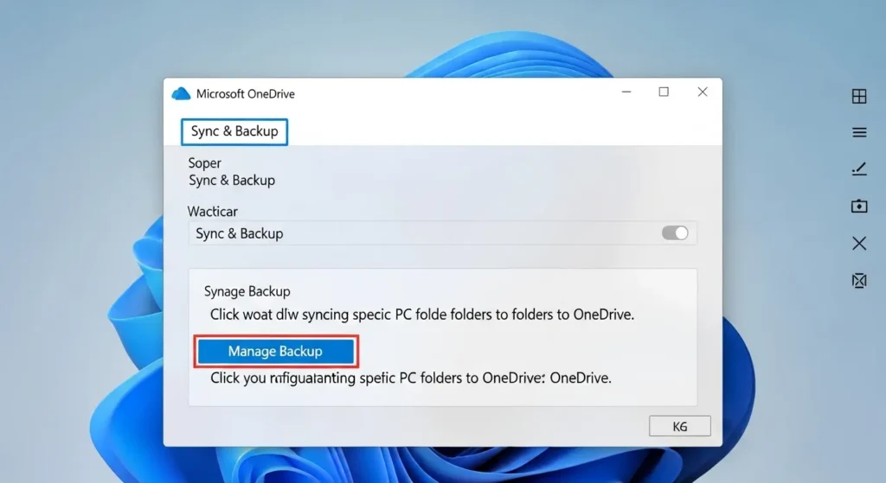The image size is (886, 483).
Task: Toggle the Sync & Backup switch
Action: pyautogui.click(x=675, y=233)
